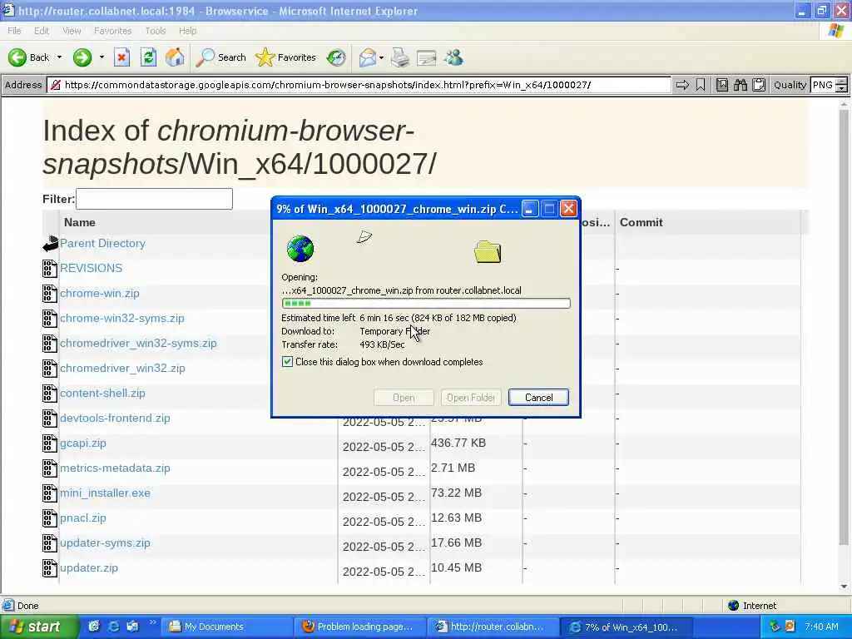Click the Name column header
Screen dimensions: 852x639
(79, 222)
